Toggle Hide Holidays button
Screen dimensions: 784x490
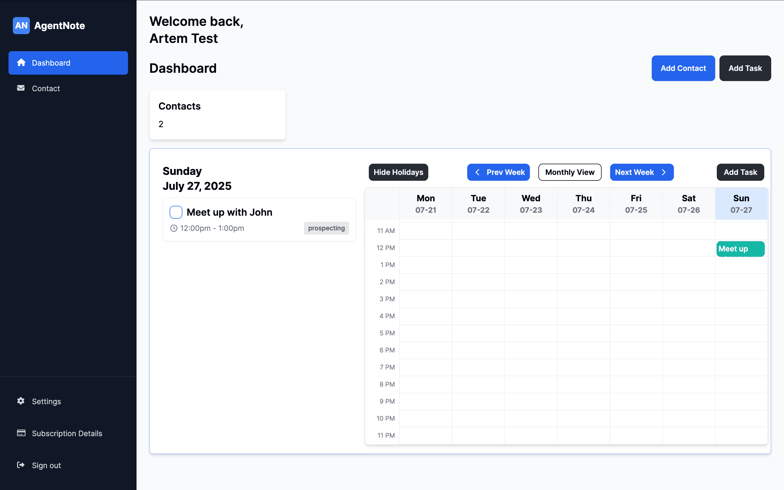point(398,172)
